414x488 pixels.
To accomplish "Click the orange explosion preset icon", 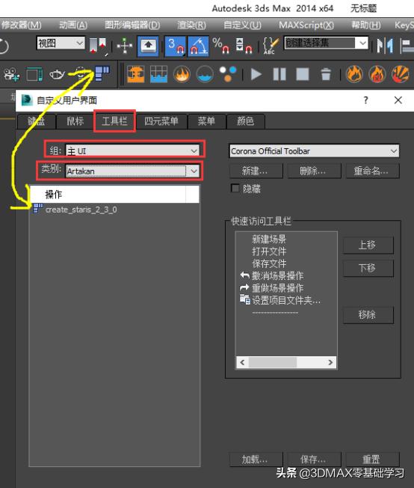I will [x=401, y=74].
